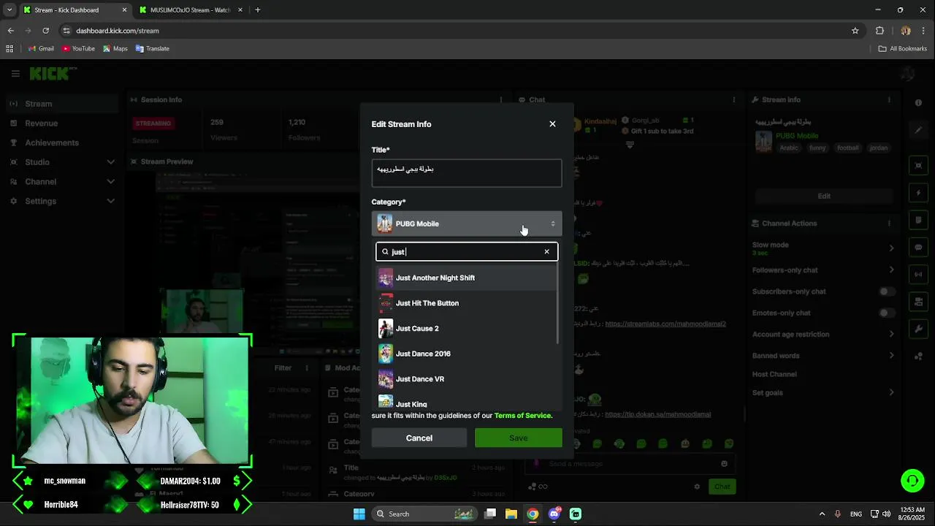The width and height of the screenshot is (935, 526).
Task: Click the green Chat send button
Action: 722,487
